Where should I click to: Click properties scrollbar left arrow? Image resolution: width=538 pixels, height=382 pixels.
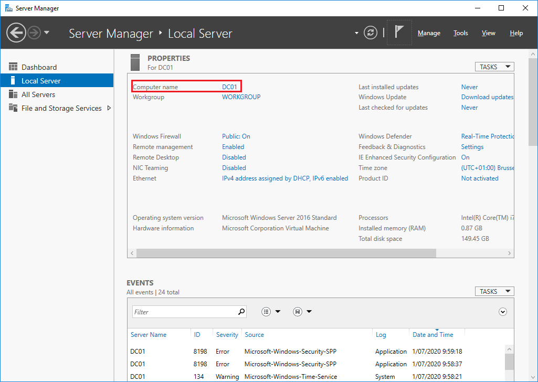[x=132, y=253]
